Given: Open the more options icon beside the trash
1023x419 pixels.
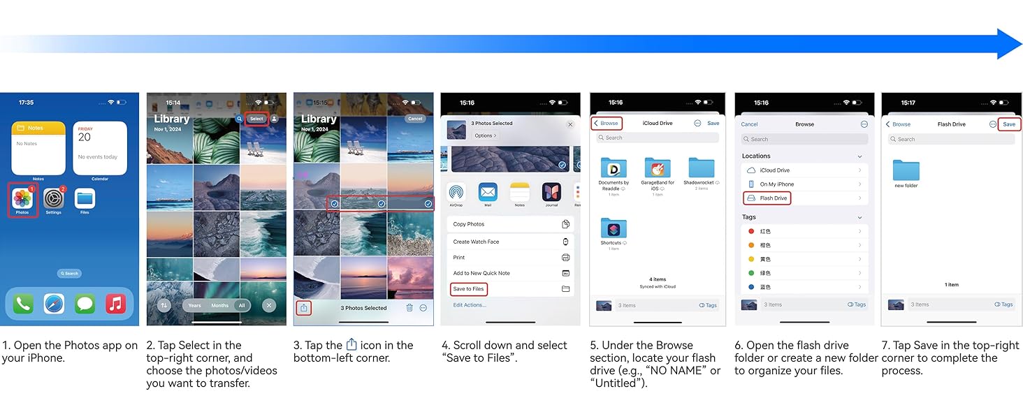Looking at the screenshot, I should (423, 307).
